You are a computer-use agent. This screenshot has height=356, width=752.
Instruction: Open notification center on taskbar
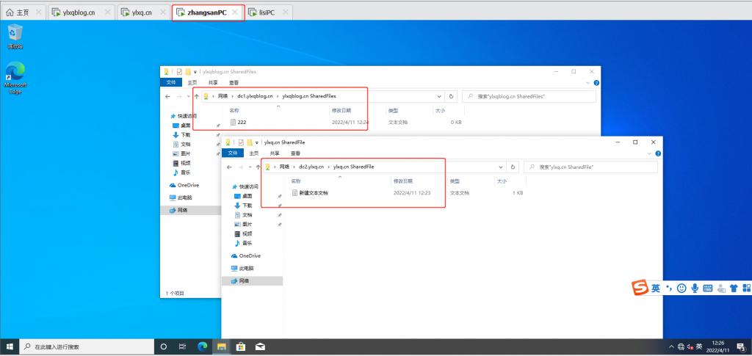click(x=741, y=346)
